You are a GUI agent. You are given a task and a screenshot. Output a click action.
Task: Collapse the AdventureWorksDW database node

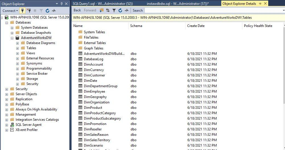(x=12, y=38)
